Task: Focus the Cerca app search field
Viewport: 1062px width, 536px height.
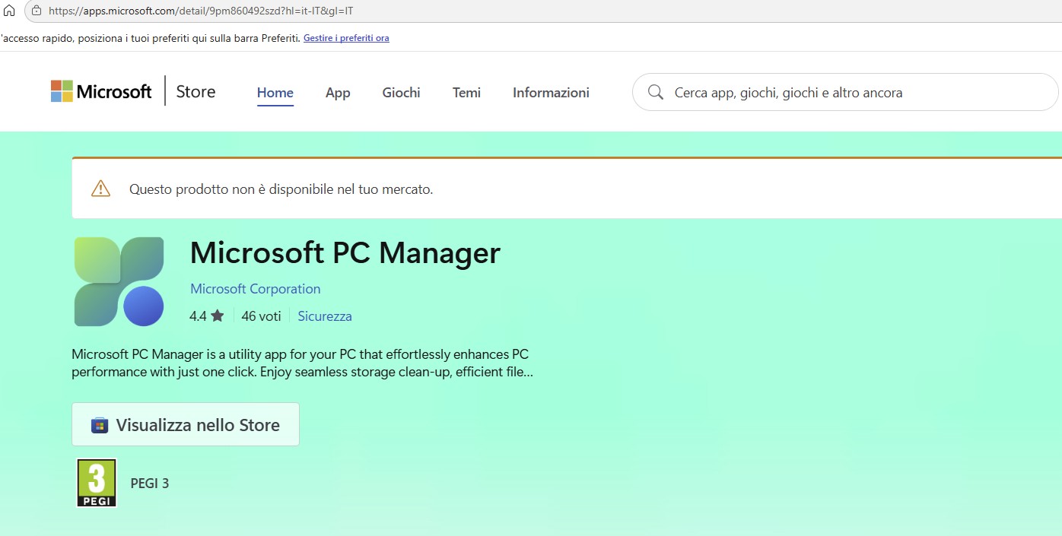Action: (x=845, y=92)
